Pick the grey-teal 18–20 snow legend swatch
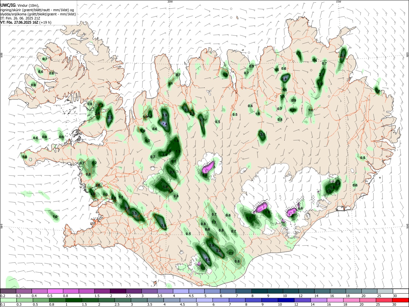The image size is (409, 307). [x=354, y=291]
